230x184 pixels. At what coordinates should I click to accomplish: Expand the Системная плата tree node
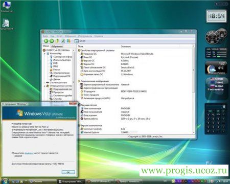[44, 83]
